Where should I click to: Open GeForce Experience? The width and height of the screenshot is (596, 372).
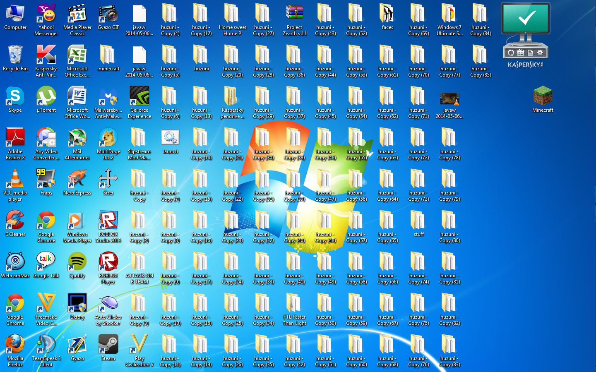click(139, 103)
